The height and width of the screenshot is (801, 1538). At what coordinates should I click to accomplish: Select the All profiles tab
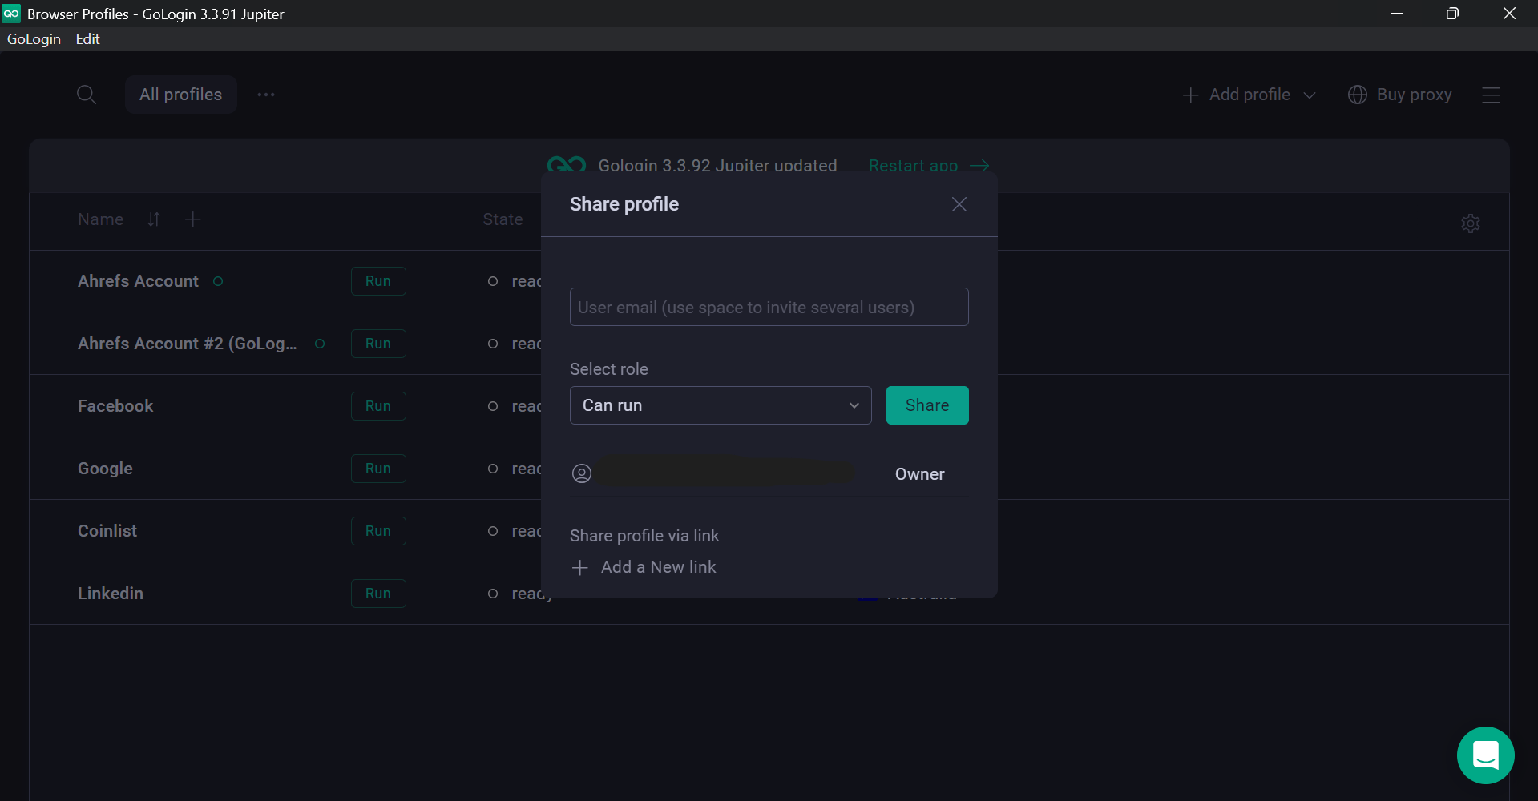180,95
